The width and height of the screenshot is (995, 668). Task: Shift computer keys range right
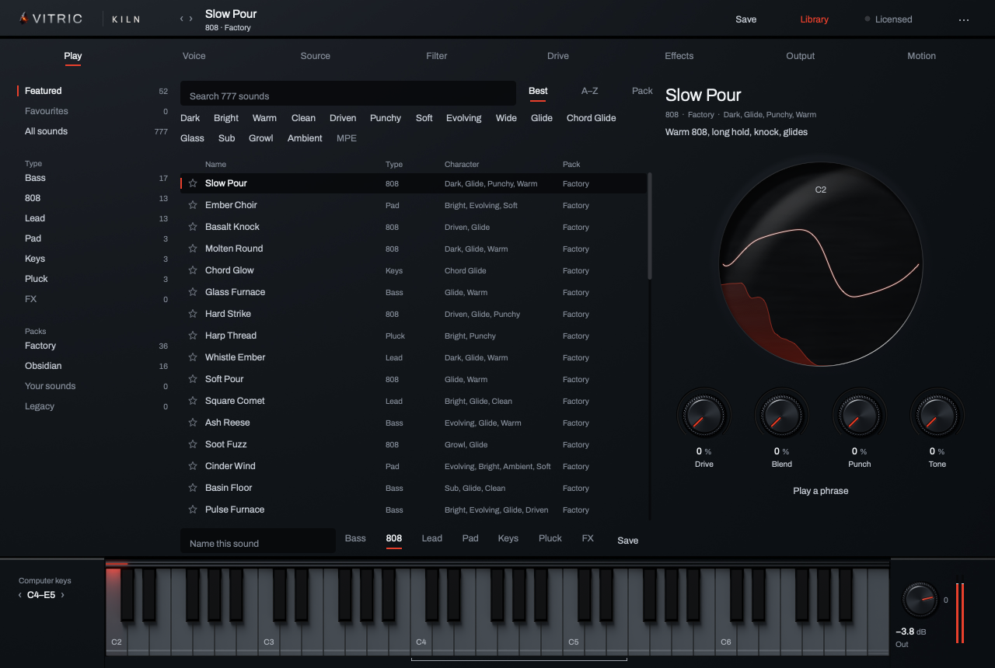[x=62, y=595]
